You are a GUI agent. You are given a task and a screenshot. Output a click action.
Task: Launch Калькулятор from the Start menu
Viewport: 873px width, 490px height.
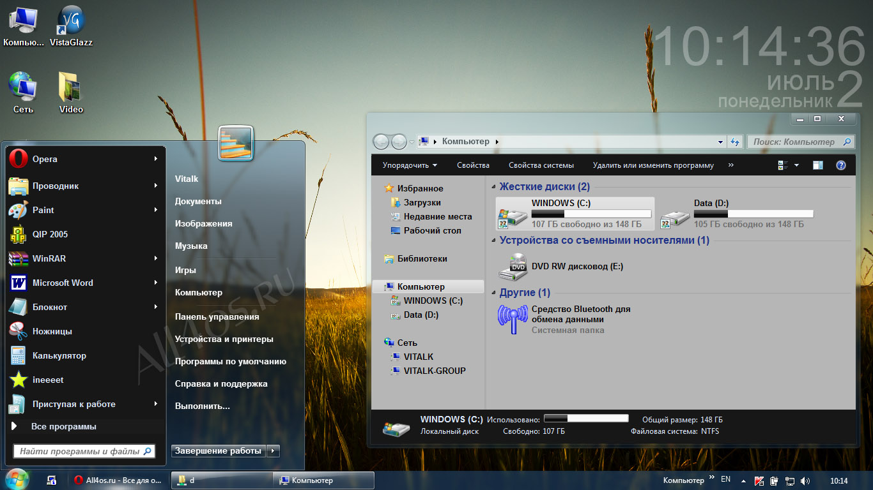(x=85, y=355)
